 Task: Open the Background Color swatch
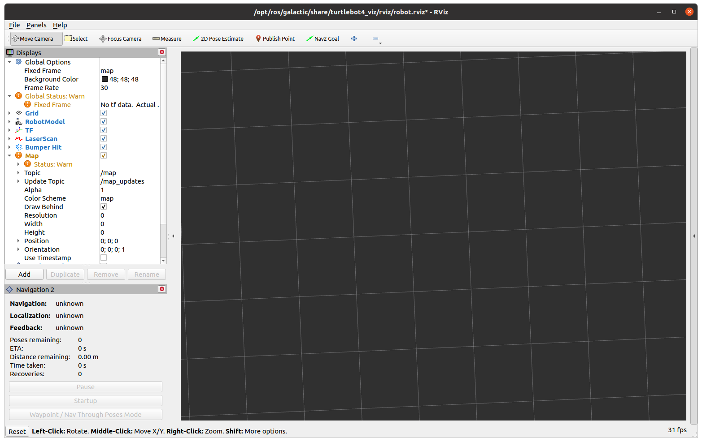pyautogui.click(x=105, y=79)
